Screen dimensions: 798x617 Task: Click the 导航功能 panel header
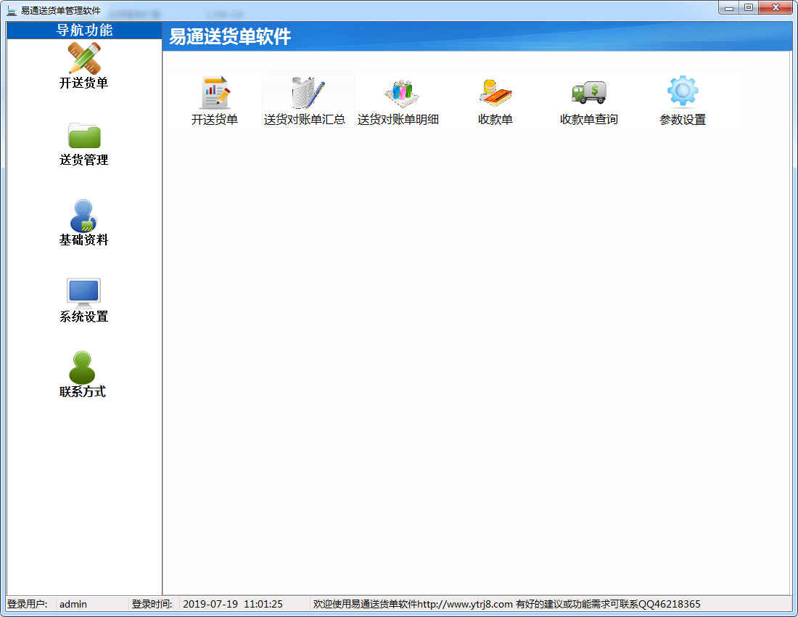click(84, 30)
